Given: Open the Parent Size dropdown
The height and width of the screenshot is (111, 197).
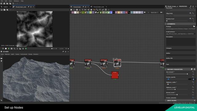Looking at the screenshot, I should pyautogui.click(x=154, y=12).
